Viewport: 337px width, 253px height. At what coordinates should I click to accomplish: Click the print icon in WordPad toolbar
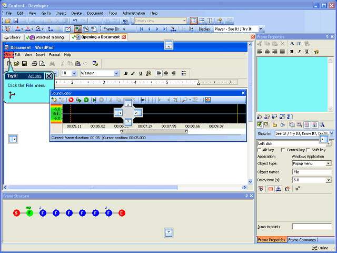(x=34, y=63)
